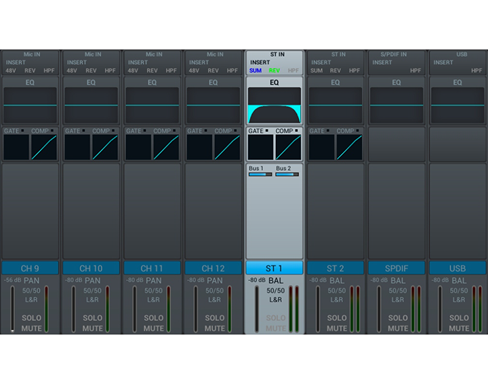Enable HPF on the SPDIF channel
This screenshot has height=384, width=488.
coord(415,70)
